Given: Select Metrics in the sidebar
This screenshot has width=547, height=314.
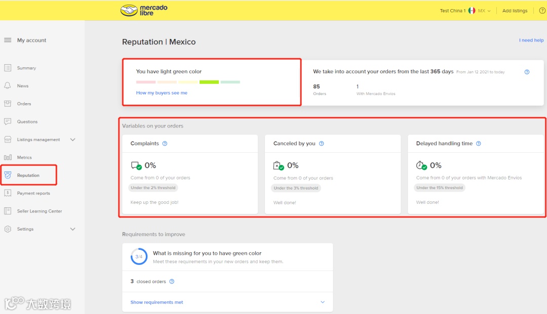Looking at the screenshot, I should coord(24,157).
